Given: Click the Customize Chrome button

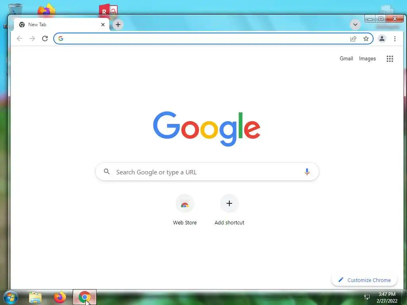Looking at the screenshot, I should (364, 280).
